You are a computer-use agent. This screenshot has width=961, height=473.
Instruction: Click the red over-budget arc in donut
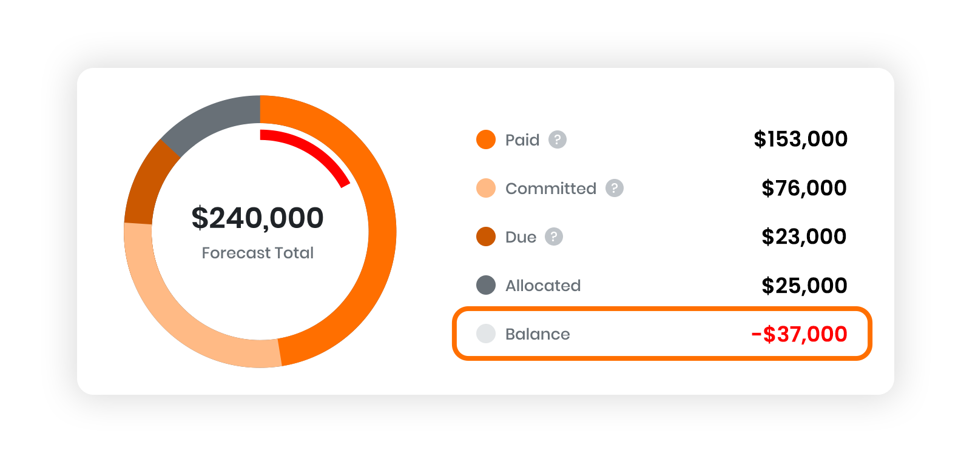click(x=315, y=151)
